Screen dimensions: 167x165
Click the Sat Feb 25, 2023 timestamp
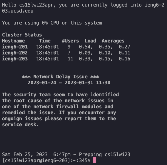[x=25, y=154]
